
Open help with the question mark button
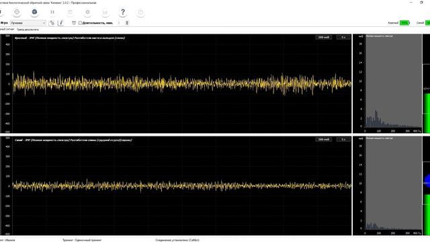(123, 12)
